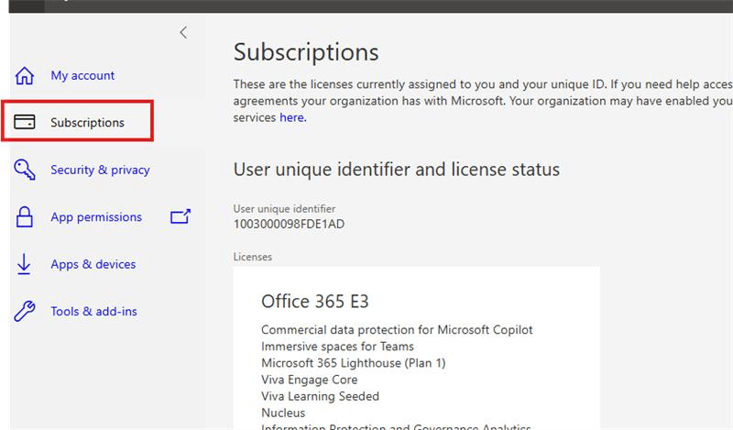Follow the 'here' services link

click(293, 117)
